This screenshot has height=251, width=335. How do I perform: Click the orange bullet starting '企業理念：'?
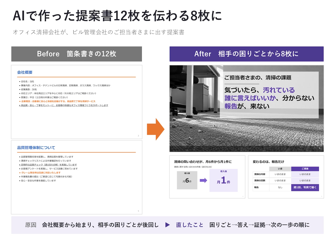58,101
